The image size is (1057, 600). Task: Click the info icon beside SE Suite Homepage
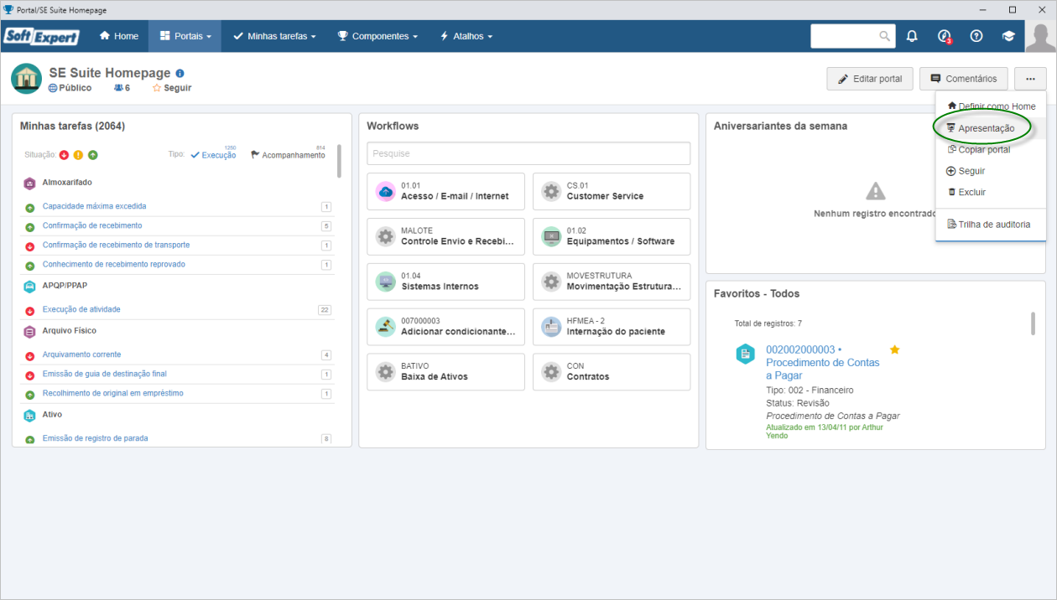[180, 74]
